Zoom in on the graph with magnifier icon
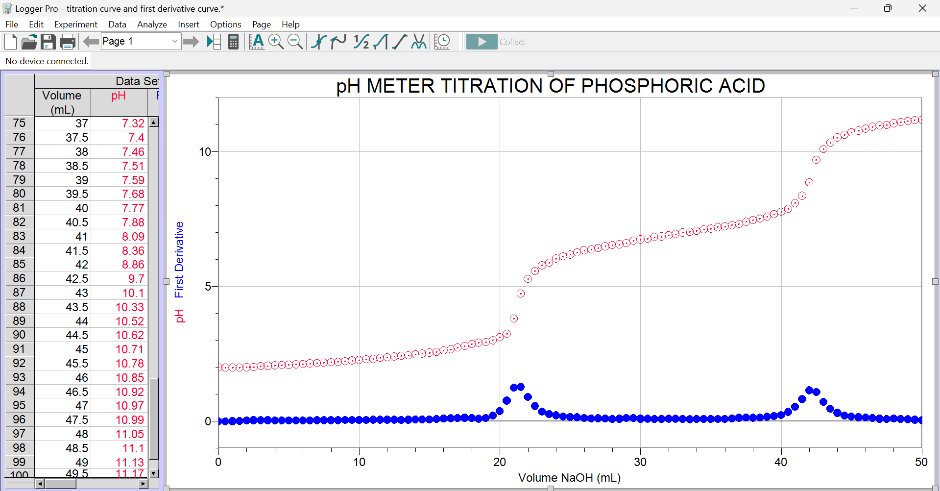This screenshot has width=940, height=491. pos(276,42)
